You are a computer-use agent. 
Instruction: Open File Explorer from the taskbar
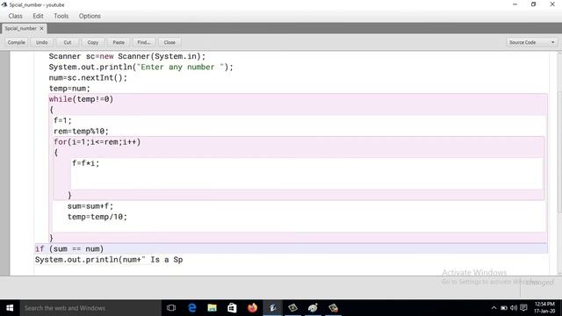point(213,308)
